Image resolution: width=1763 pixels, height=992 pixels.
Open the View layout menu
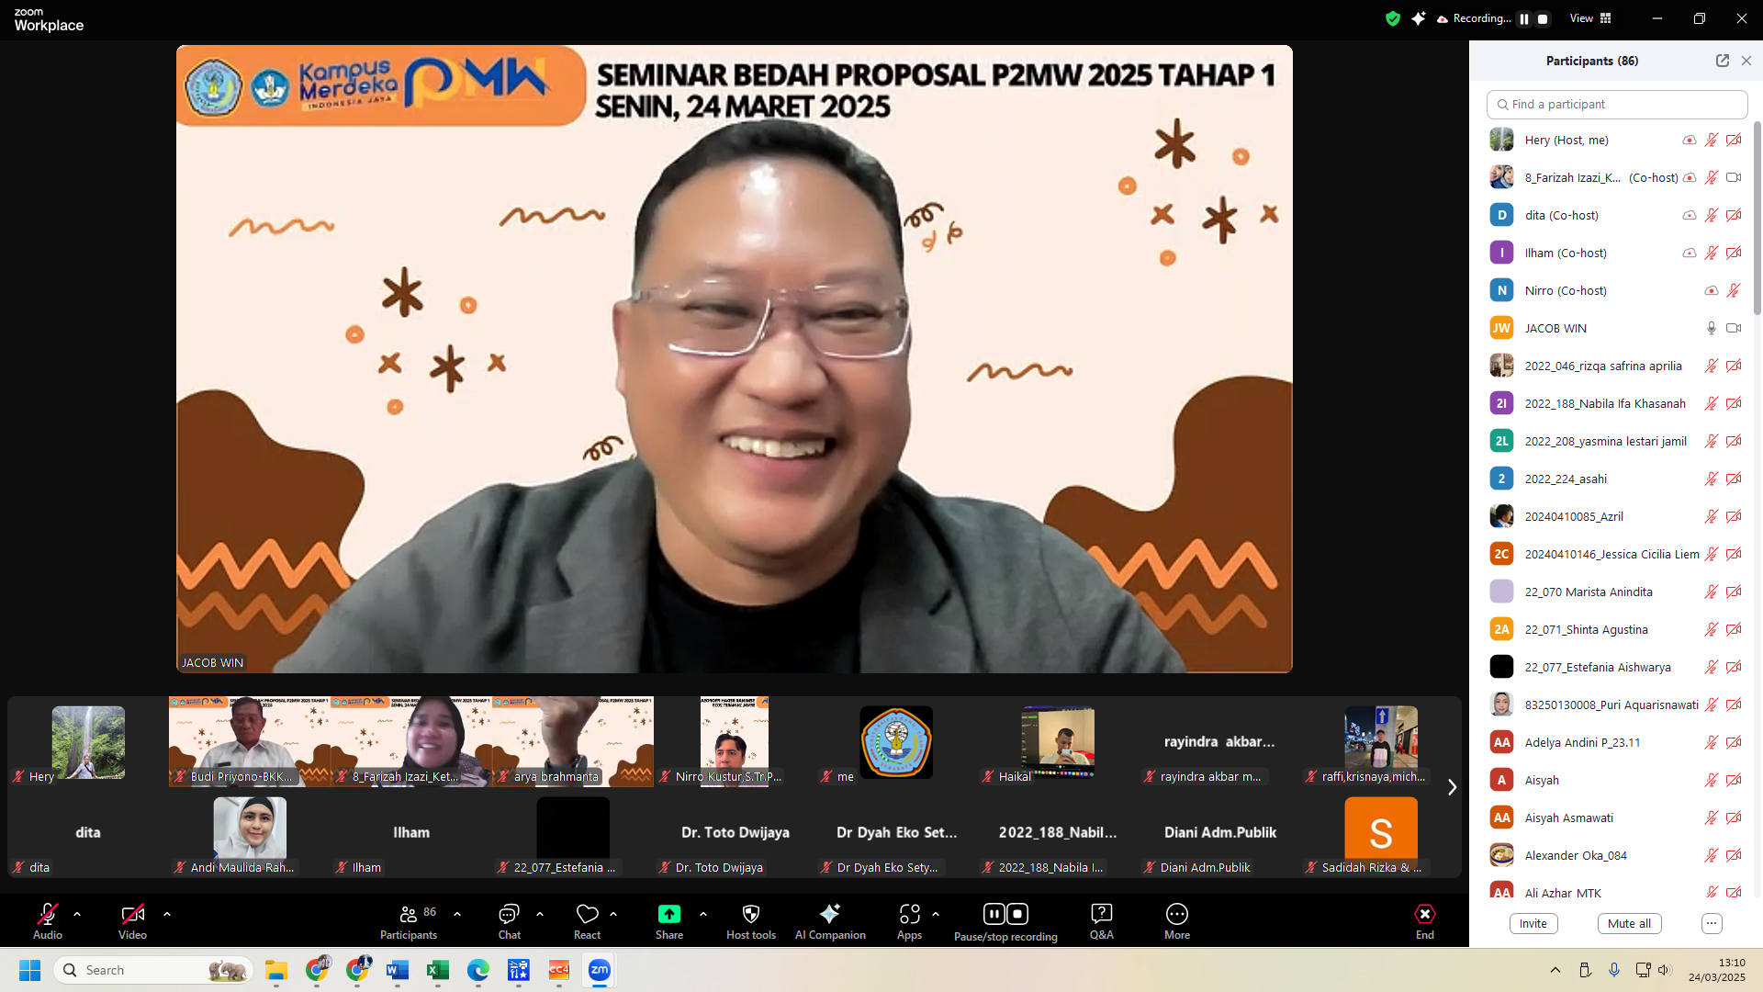(1589, 18)
